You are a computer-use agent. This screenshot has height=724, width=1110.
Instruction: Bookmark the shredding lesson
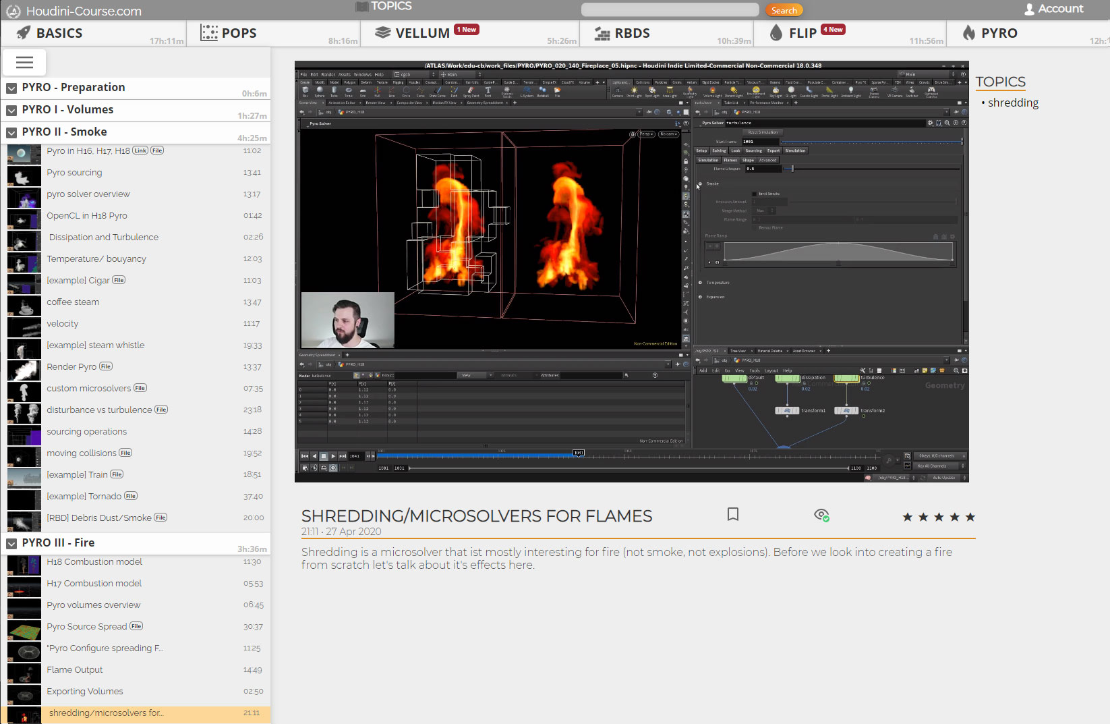click(x=733, y=515)
